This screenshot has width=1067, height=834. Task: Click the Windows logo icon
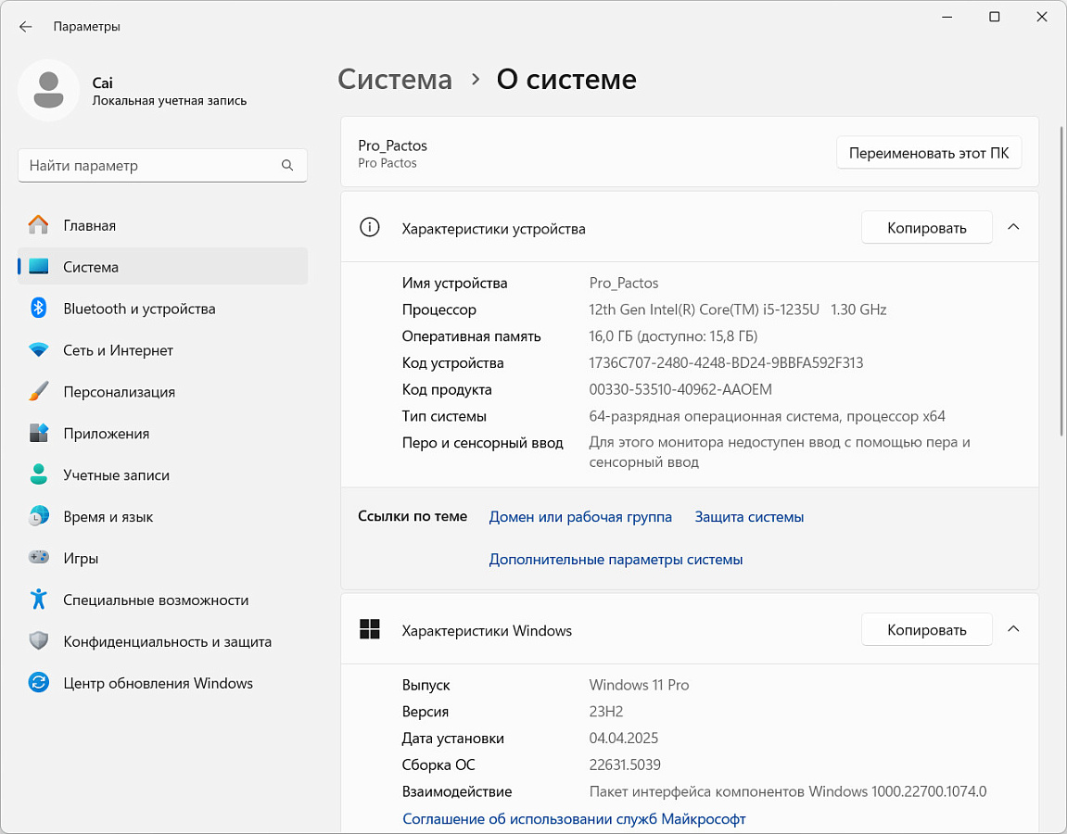click(370, 629)
